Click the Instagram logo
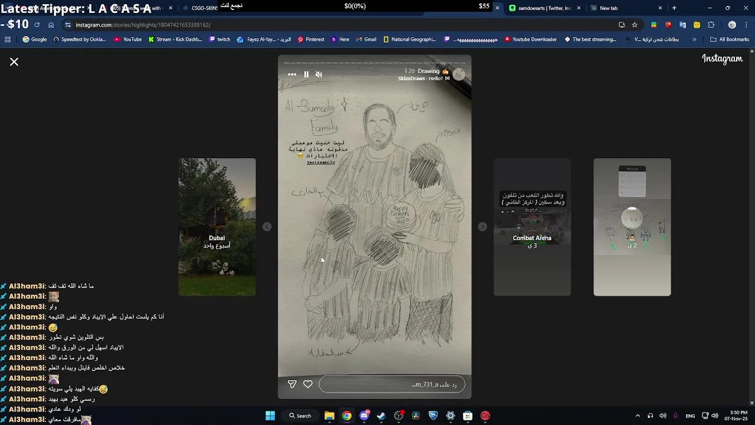 pyautogui.click(x=722, y=59)
